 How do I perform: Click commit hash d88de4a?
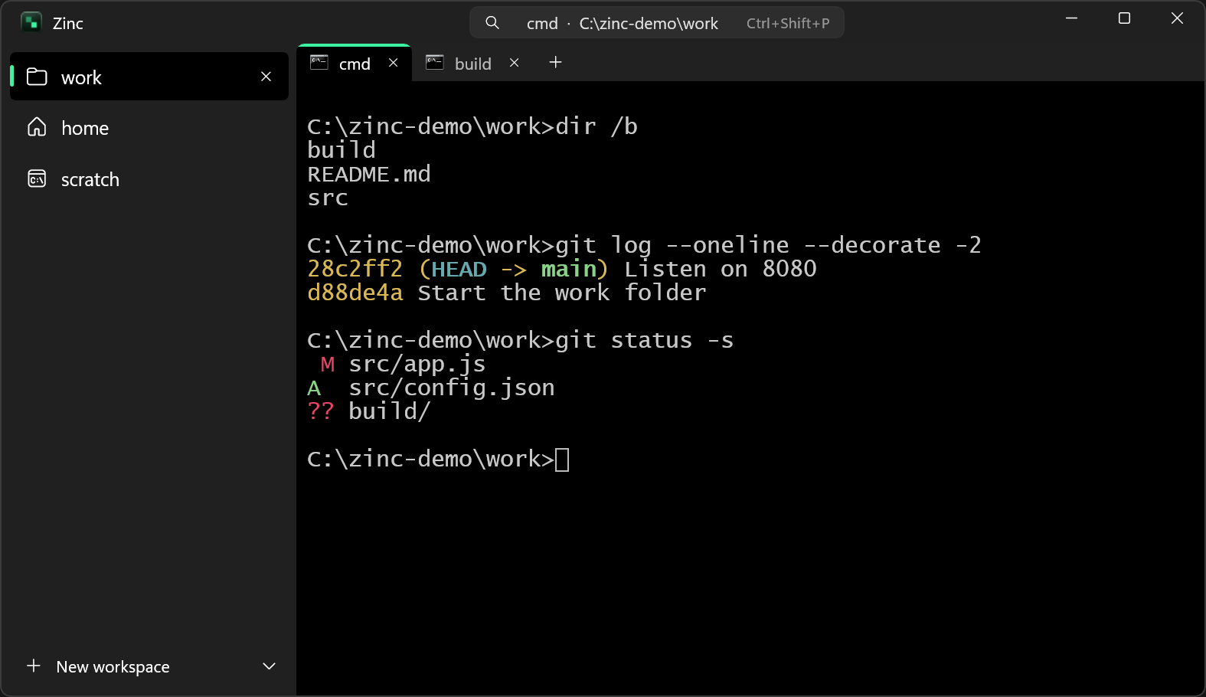(x=355, y=293)
